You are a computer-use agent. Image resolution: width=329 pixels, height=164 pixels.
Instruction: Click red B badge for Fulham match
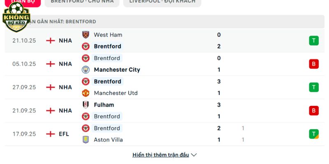314,111
